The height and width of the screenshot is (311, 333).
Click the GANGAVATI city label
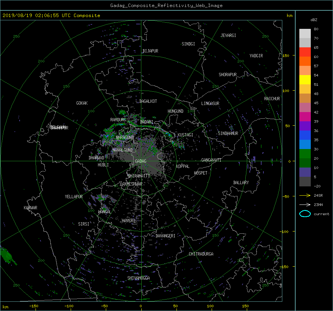point(211,160)
